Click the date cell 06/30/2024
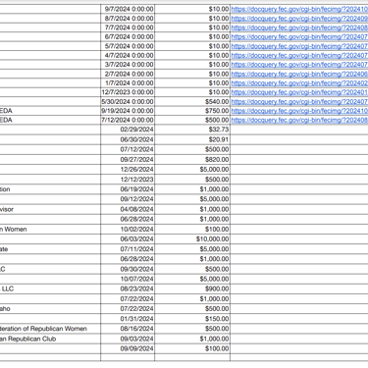This screenshot has width=368, height=368. [128, 139]
